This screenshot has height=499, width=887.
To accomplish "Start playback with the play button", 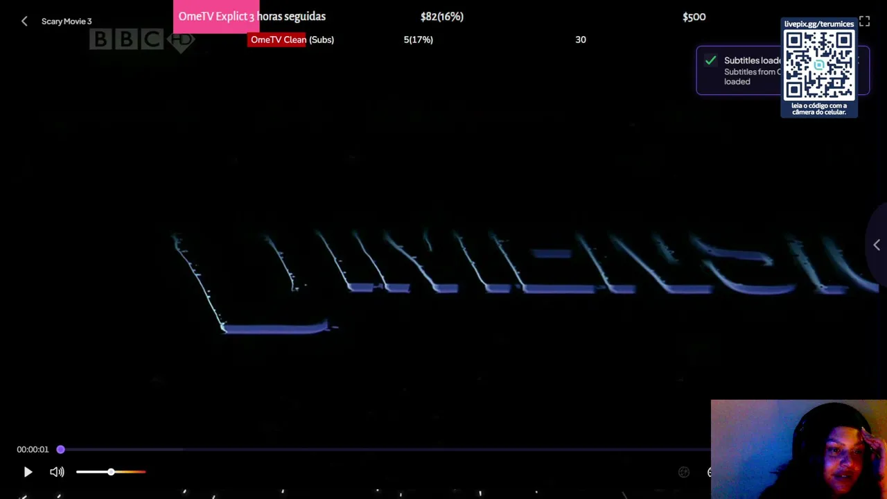I will pyautogui.click(x=28, y=472).
